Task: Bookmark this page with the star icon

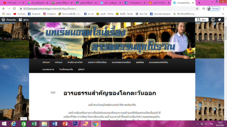Action: point(197,9)
